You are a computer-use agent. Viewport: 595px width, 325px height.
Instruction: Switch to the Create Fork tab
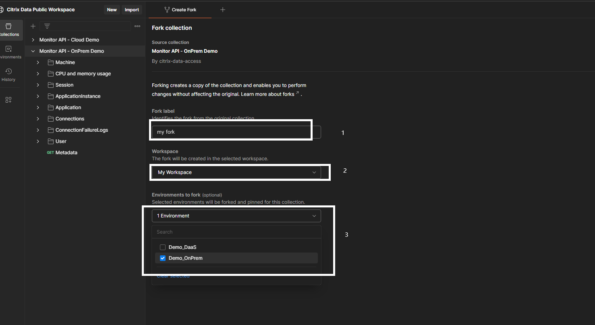pos(180,10)
